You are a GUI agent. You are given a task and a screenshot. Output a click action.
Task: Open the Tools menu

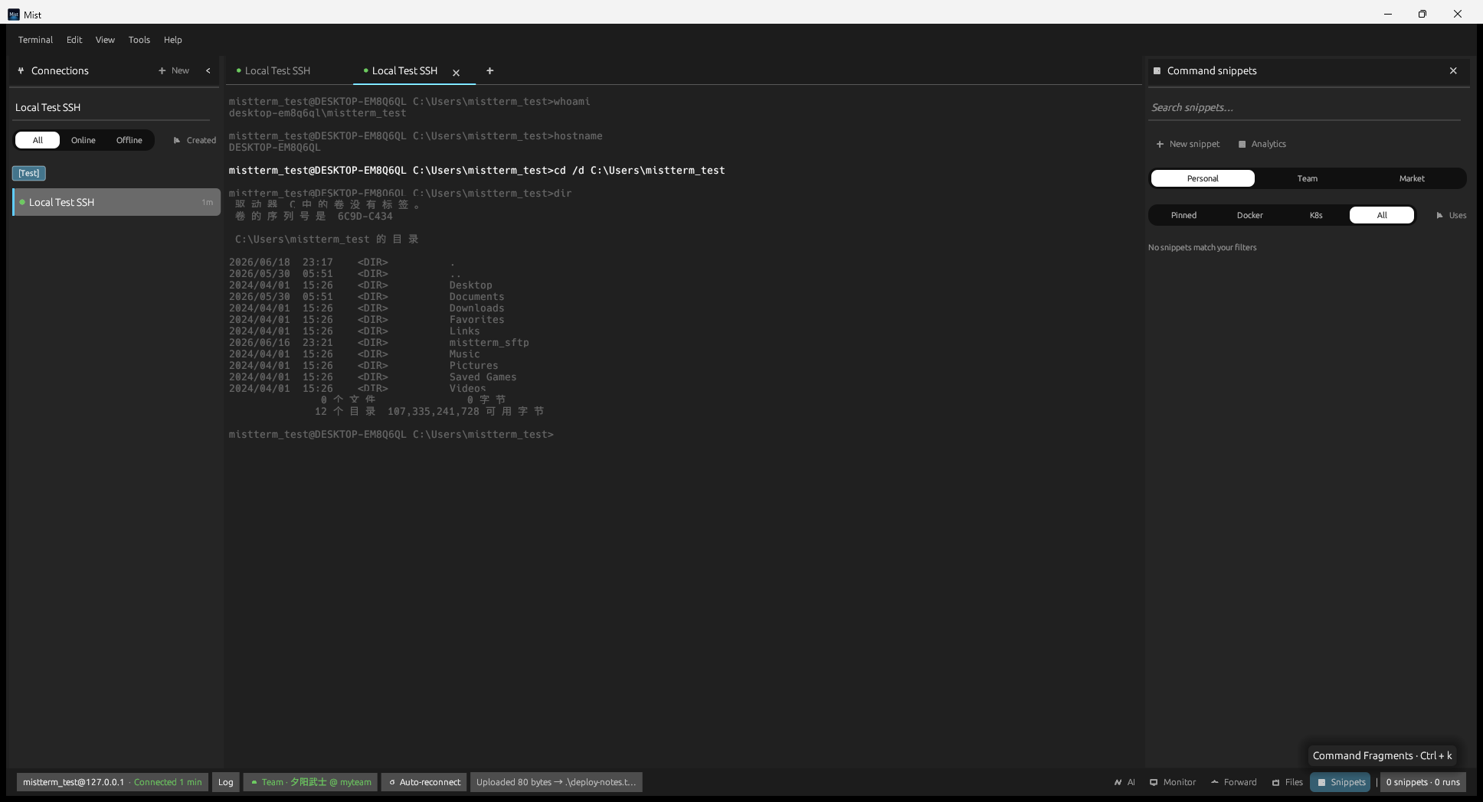139,40
